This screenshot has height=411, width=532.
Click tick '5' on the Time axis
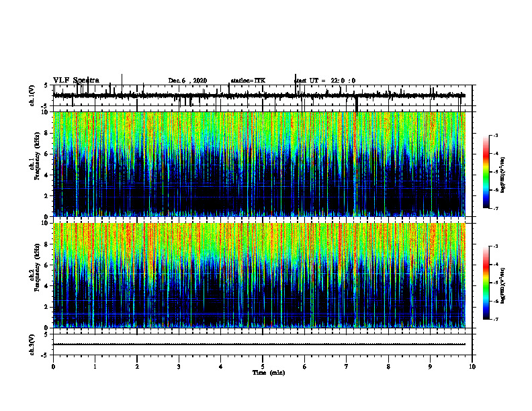[263, 367]
